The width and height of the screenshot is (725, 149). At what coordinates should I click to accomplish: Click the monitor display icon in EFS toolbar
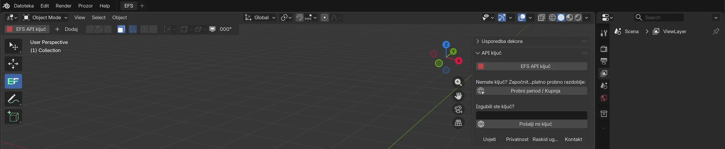click(x=213, y=29)
